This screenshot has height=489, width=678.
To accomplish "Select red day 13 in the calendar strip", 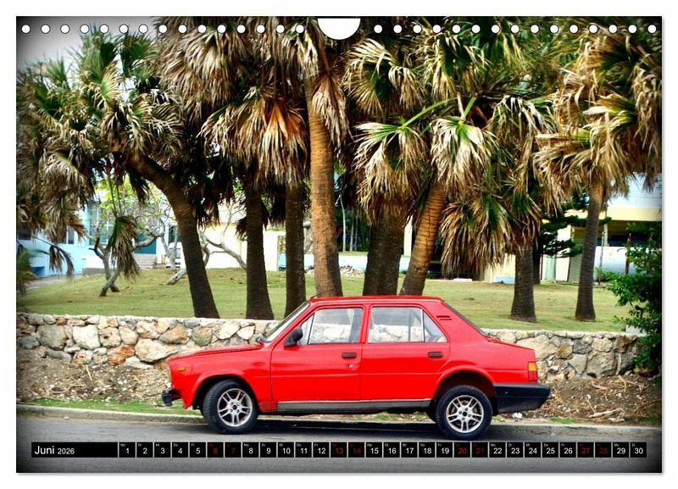I will [x=338, y=450].
